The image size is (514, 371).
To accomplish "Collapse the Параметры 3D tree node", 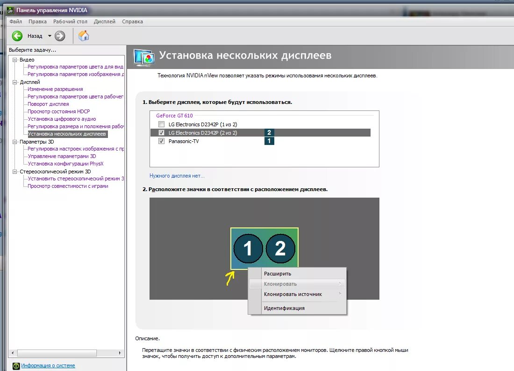I will (15, 142).
